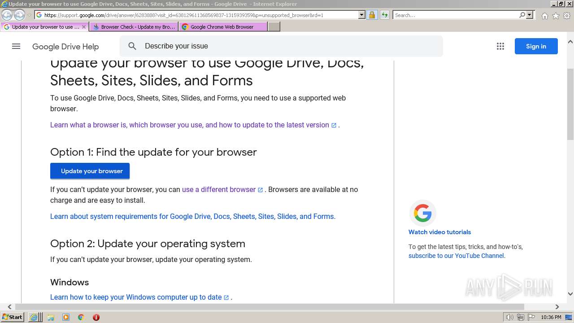Click the vertical scrollbar thumb
574x323 pixels.
coord(570,104)
